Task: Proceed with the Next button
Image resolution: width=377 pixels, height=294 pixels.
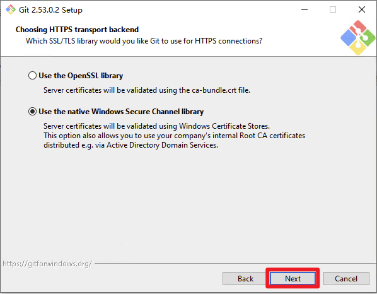Action: click(293, 279)
